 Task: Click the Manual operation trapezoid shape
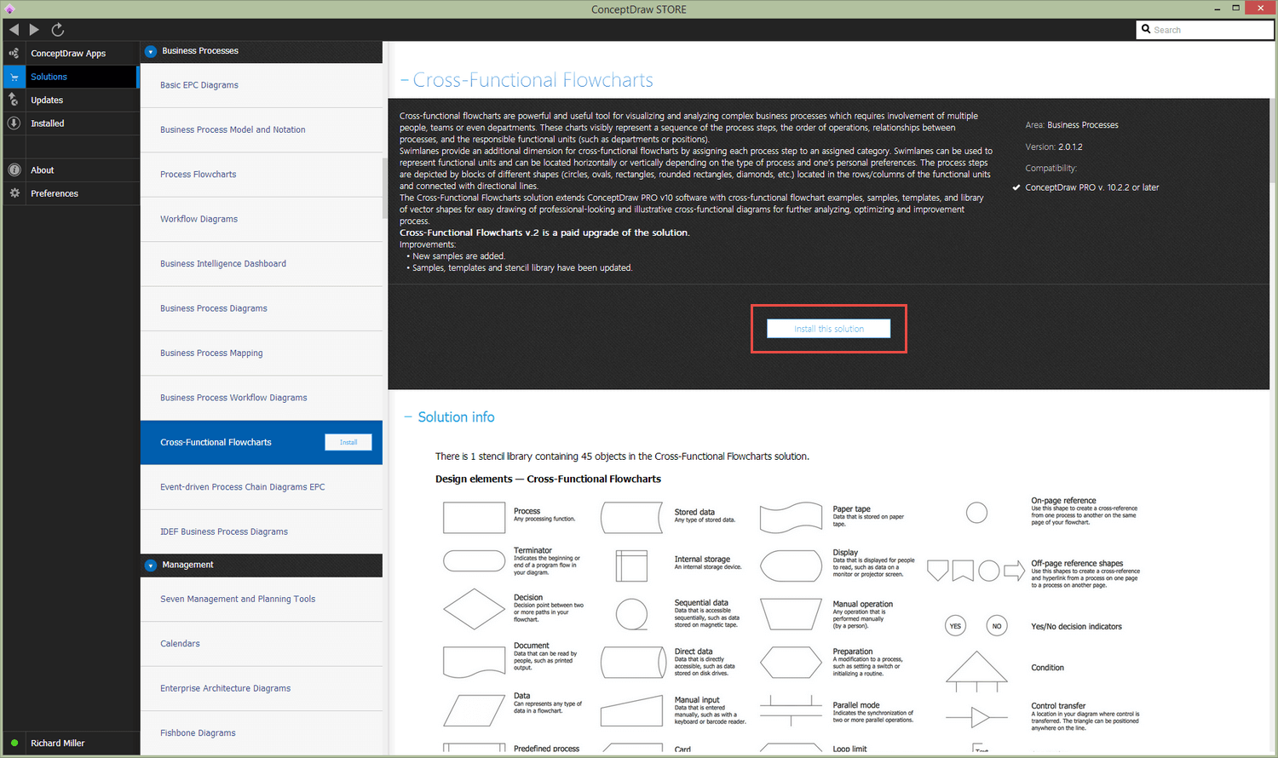(791, 614)
